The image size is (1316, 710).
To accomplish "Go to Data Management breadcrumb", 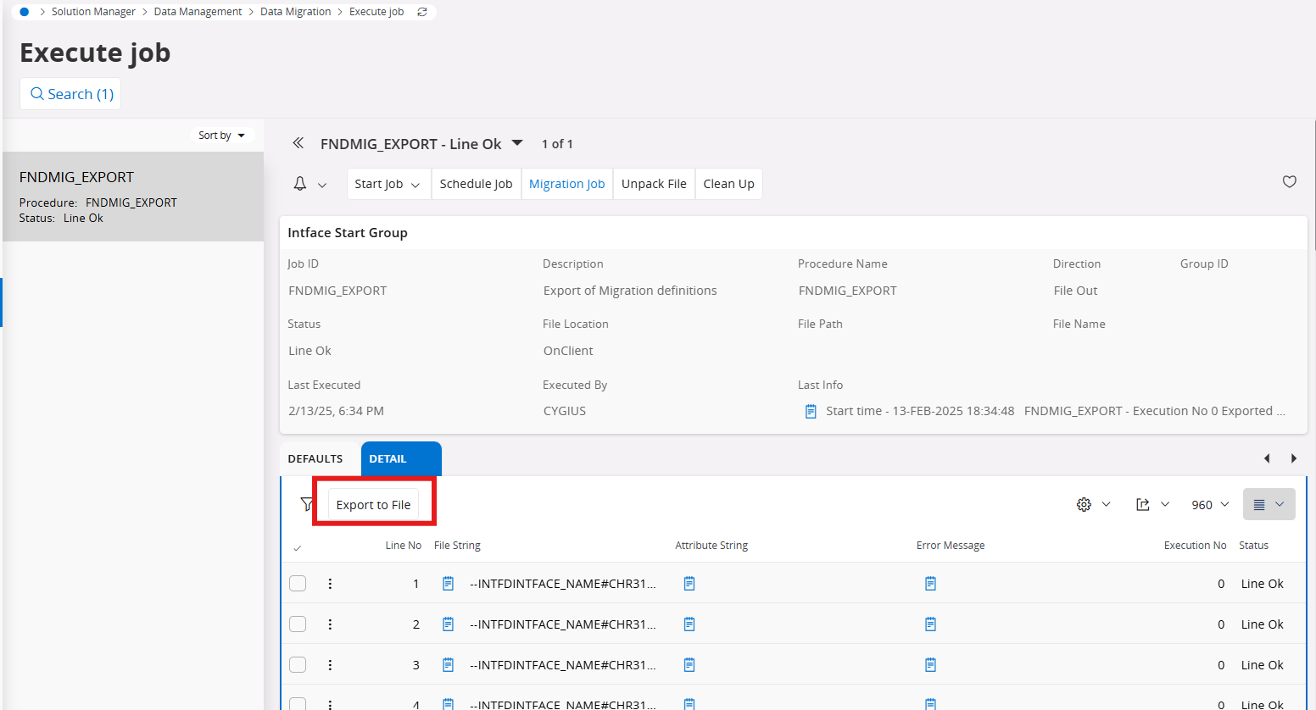I will pos(198,12).
